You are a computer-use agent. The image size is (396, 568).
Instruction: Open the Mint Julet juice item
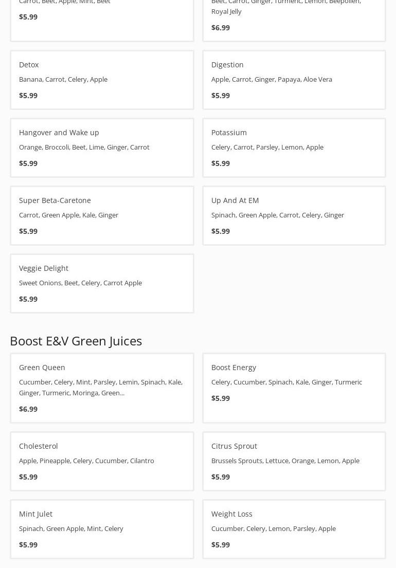pyautogui.click(x=102, y=529)
